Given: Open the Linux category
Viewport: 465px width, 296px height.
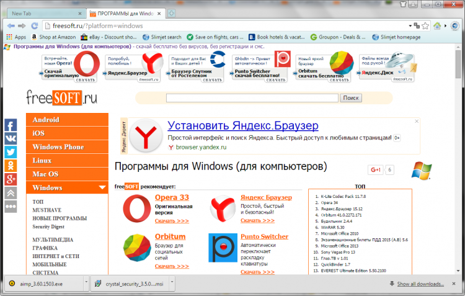Looking at the screenshot, I should tap(68, 160).
